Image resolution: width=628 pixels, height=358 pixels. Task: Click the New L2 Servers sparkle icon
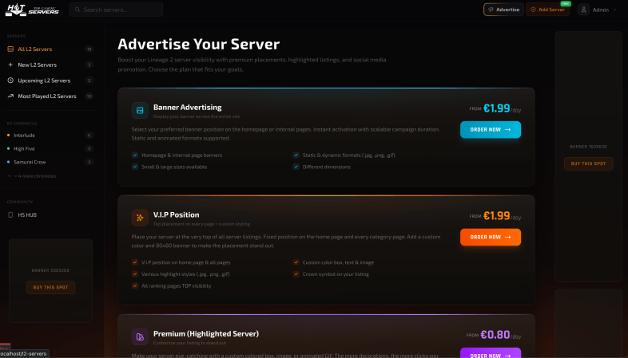(10, 65)
